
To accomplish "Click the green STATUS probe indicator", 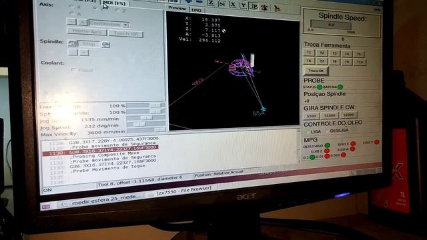I will pyautogui.click(x=320, y=87).
